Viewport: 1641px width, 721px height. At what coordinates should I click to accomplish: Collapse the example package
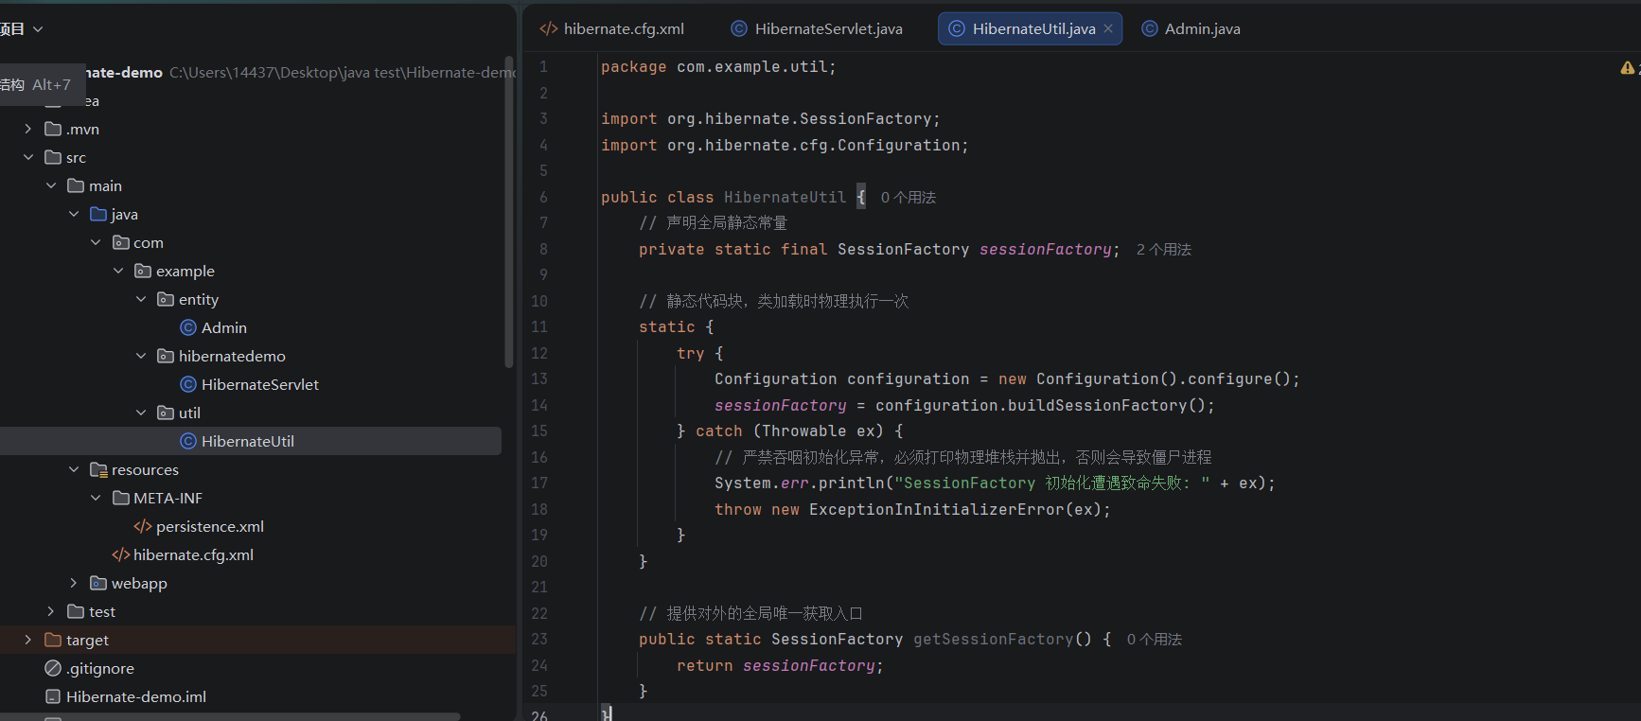[118, 271]
